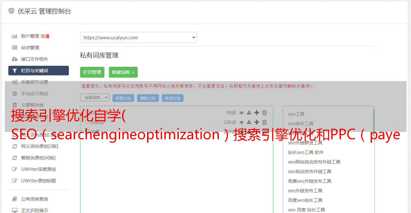Click the "186词" word count
Screen dimensions: 411x213
click(230, 122)
